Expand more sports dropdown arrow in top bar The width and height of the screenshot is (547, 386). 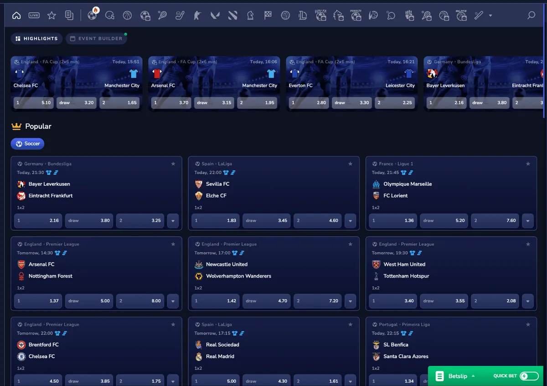490,15
